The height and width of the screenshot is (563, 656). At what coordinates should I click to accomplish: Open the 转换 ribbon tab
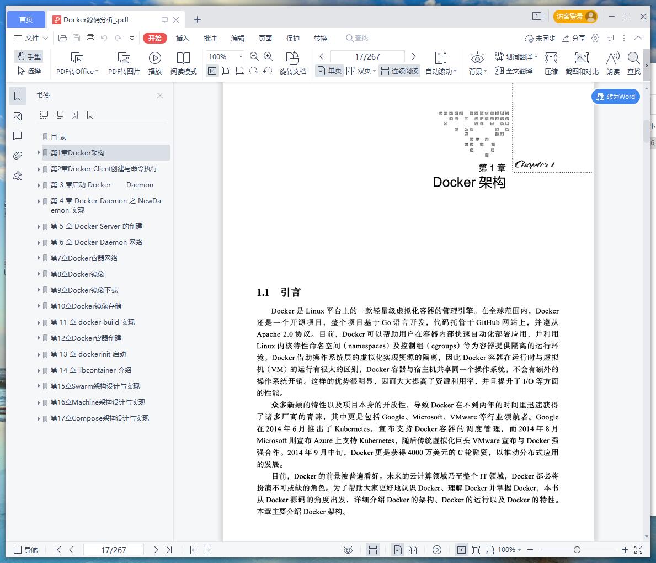(x=321, y=38)
